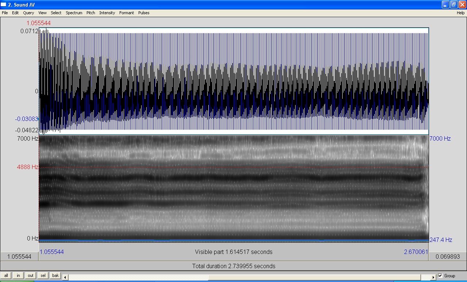This screenshot has width=467, height=282.
Task: Click the red 4888 Hz frequency label
Action: click(x=28, y=167)
